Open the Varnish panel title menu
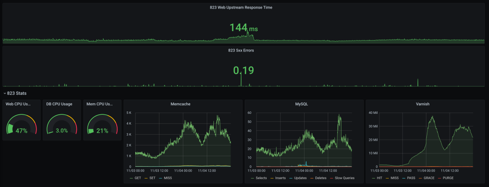The height and width of the screenshot is (187, 489). click(x=423, y=104)
